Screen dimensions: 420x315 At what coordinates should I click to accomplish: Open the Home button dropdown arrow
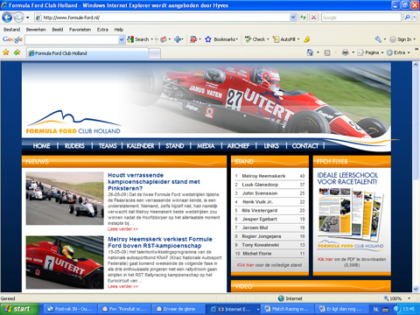click(x=318, y=52)
